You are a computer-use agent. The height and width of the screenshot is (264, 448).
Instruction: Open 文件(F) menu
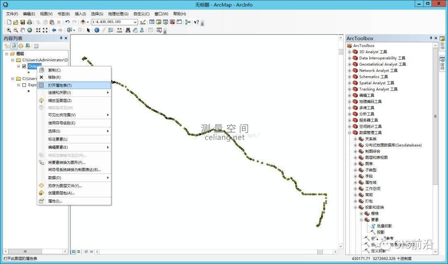(x=12, y=14)
